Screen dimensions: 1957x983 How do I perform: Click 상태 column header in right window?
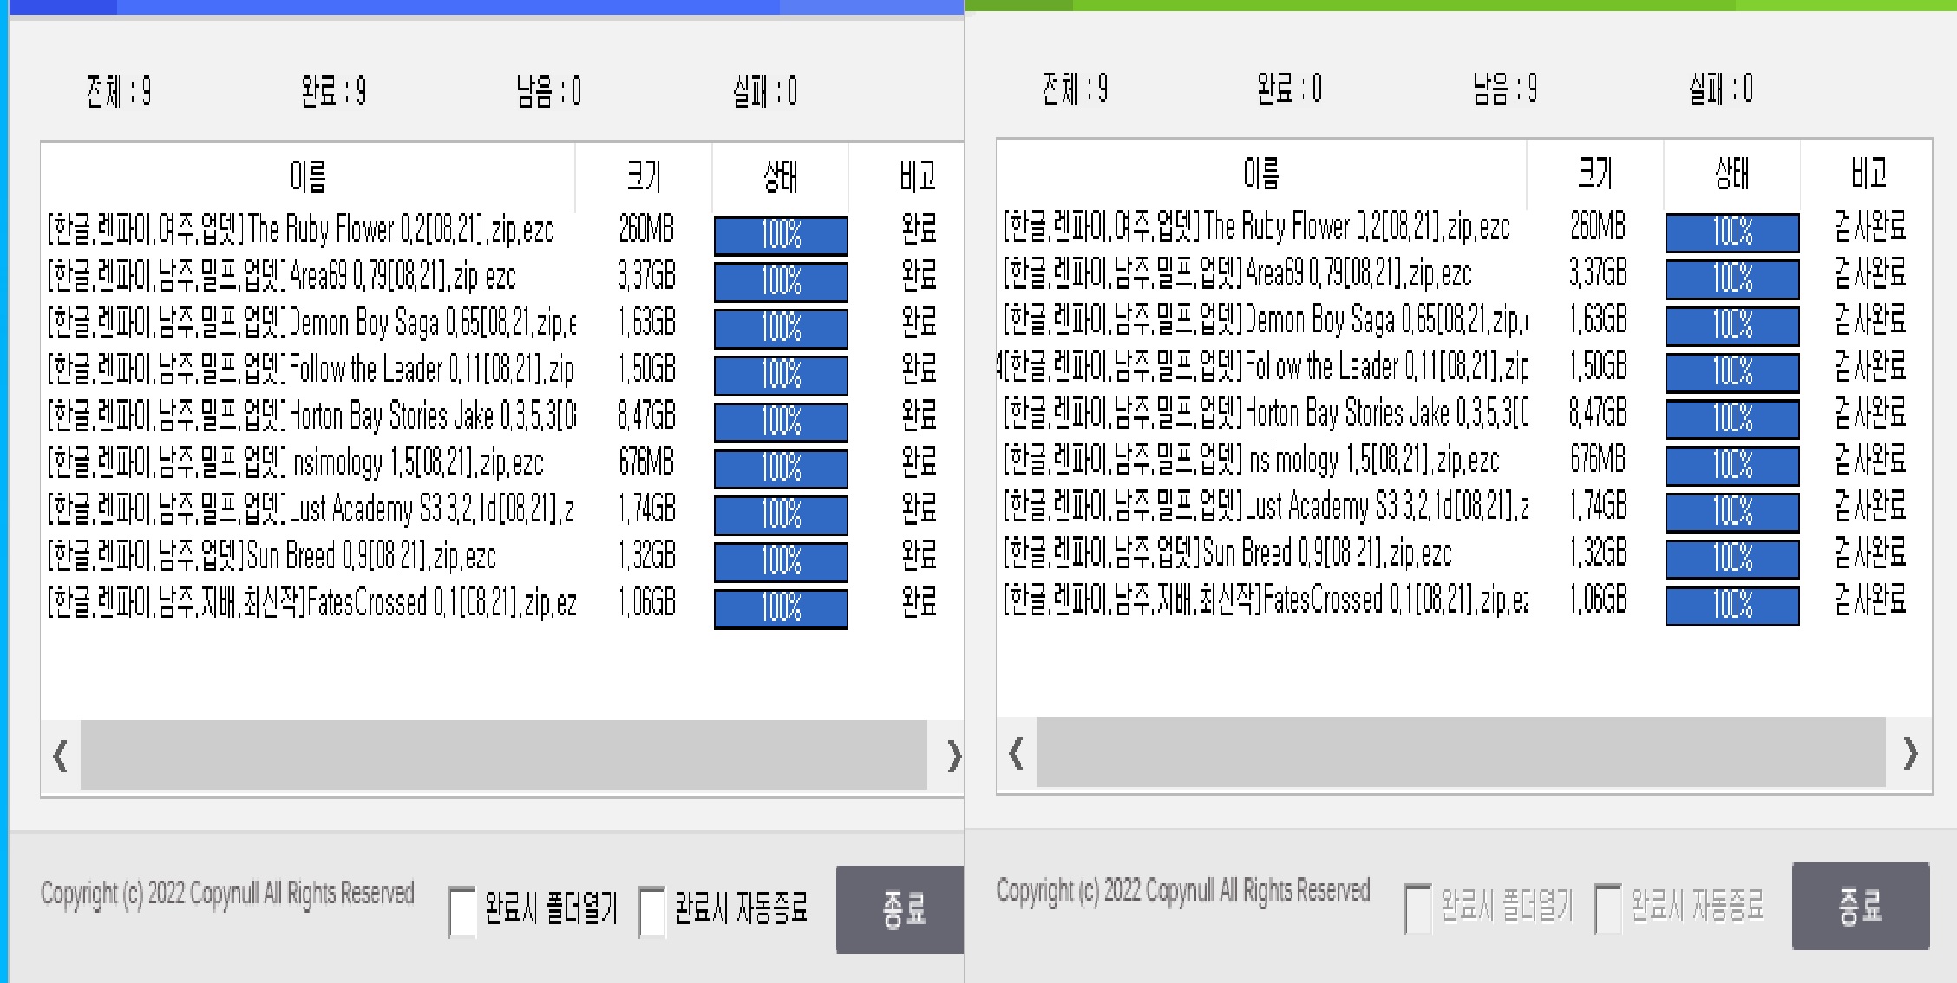[1731, 174]
